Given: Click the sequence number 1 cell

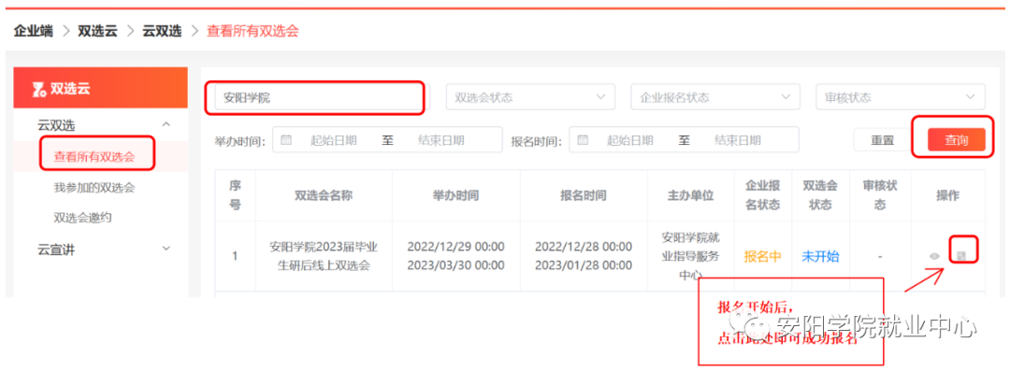Looking at the screenshot, I should click(x=235, y=256).
